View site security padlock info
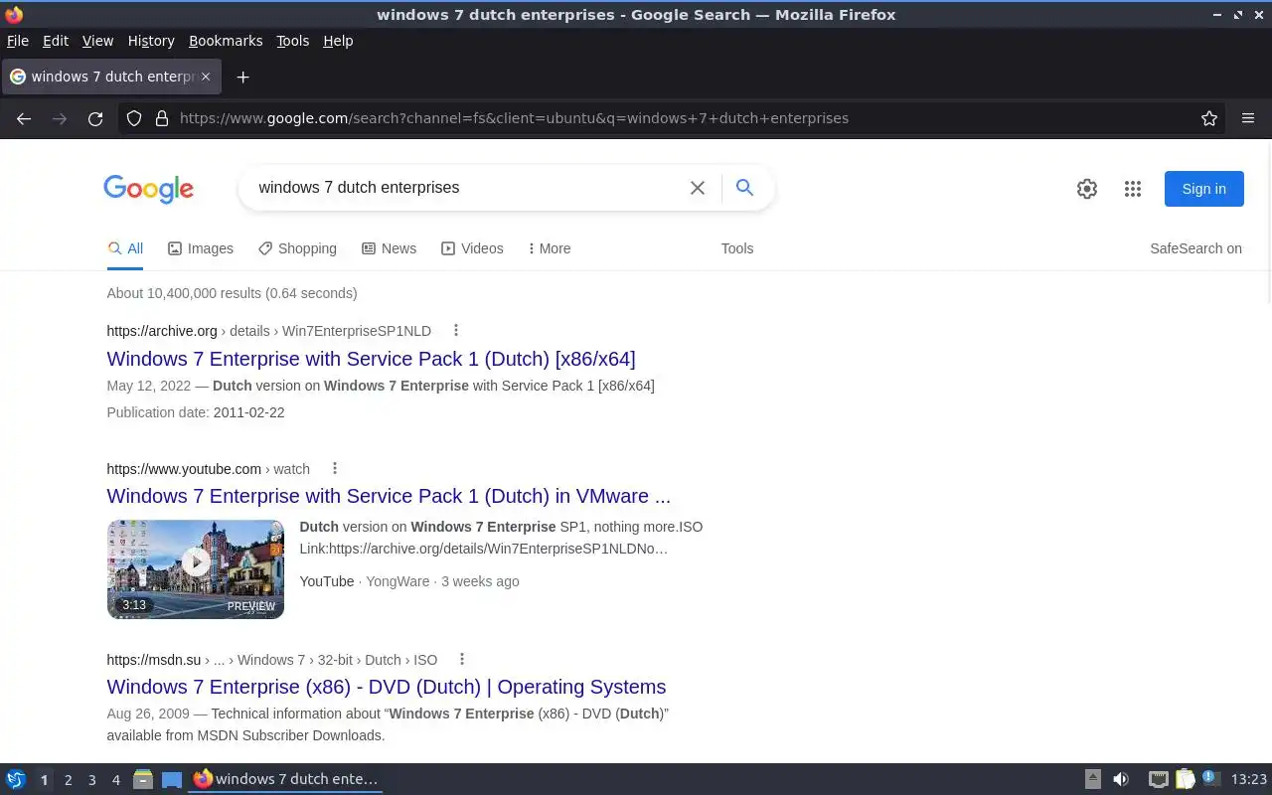This screenshot has height=795, width=1272. pos(162,118)
